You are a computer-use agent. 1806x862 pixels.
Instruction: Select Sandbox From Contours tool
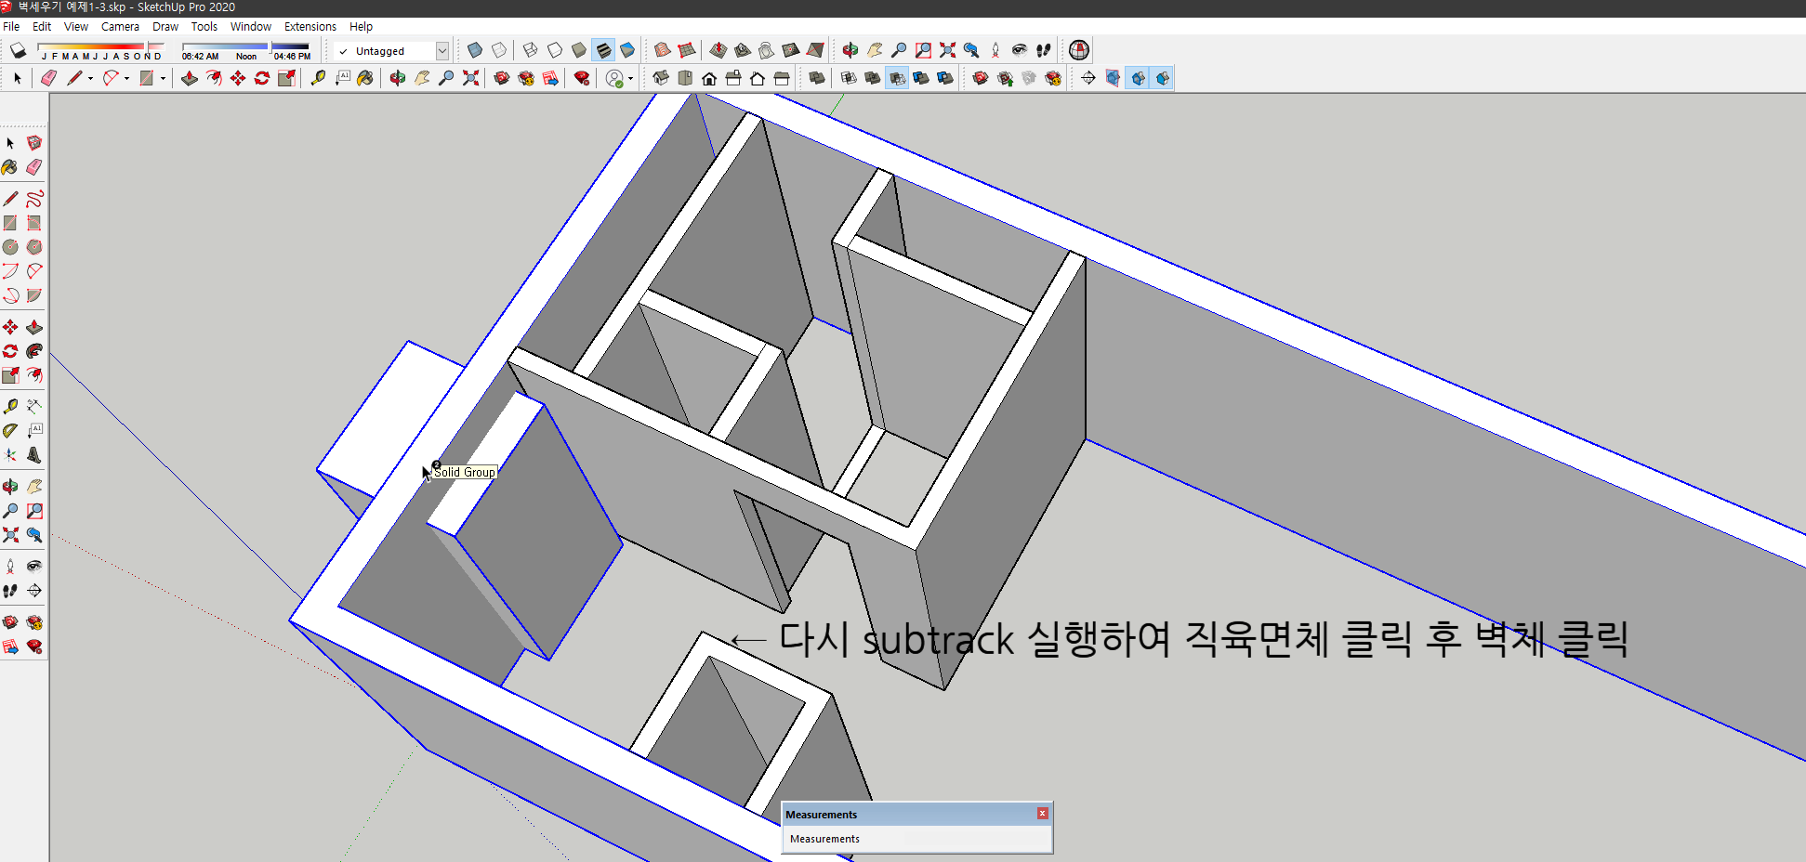click(x=663, y=50)
